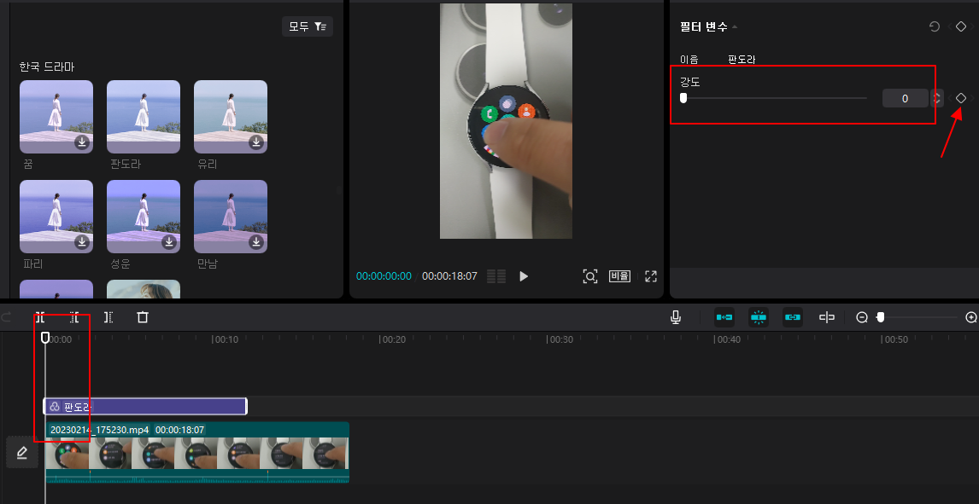Download the 파리 filter
The image size is (979, 504).
(x=82, y=242)
